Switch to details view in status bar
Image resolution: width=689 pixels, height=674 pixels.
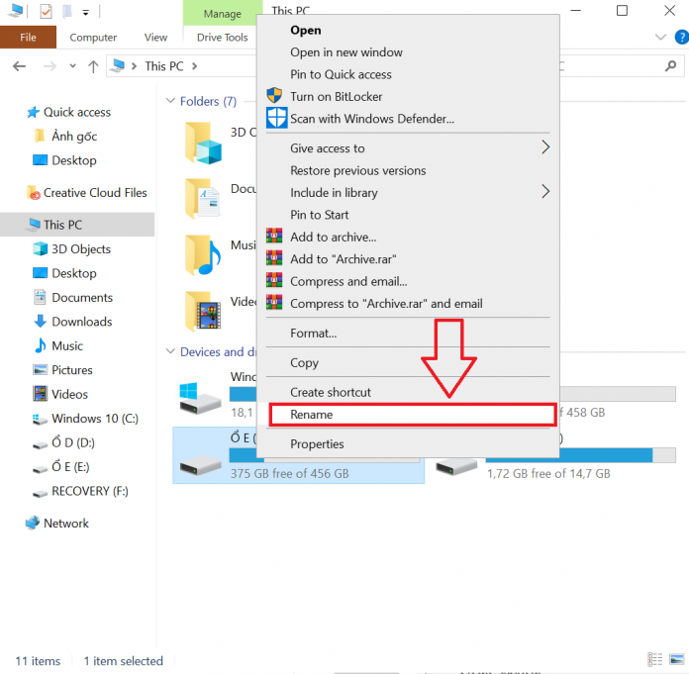(655, 660)
